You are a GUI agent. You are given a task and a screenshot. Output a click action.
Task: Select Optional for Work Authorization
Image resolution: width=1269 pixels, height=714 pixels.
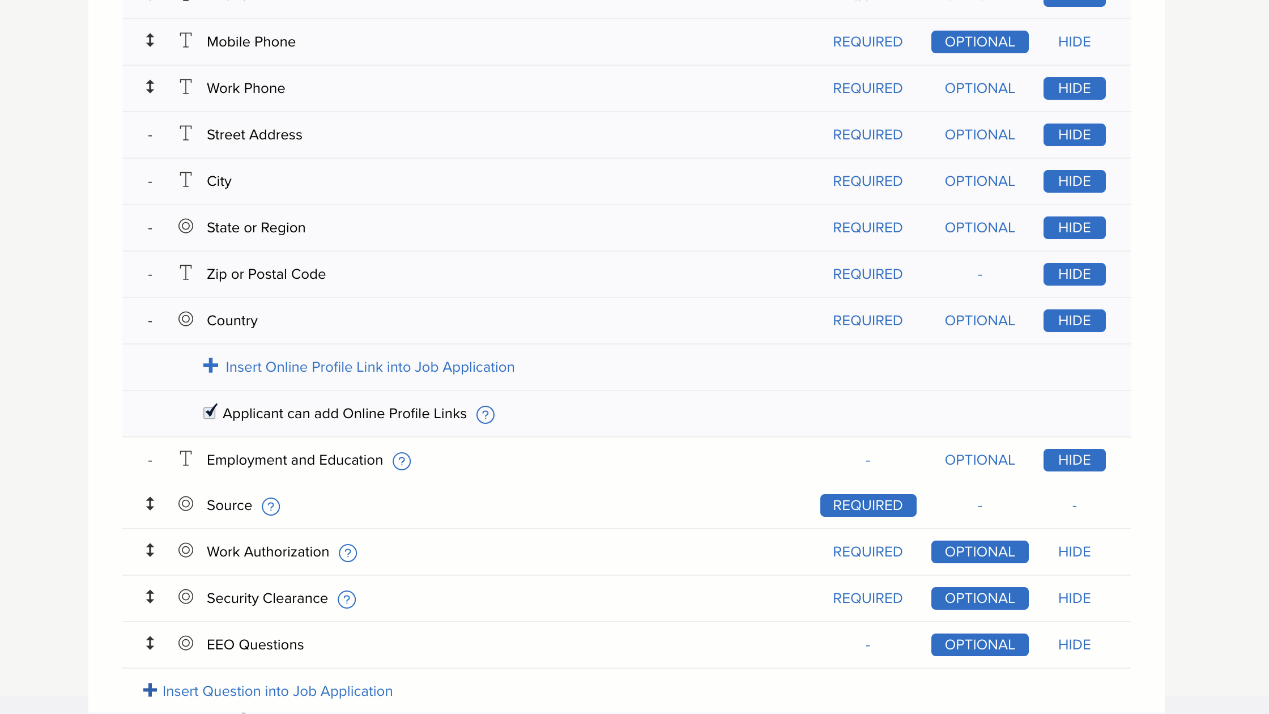point(980,552)
